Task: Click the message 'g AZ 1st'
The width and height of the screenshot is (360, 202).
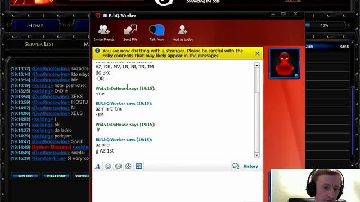Action: pyautogui.click(x=105, y=151)
